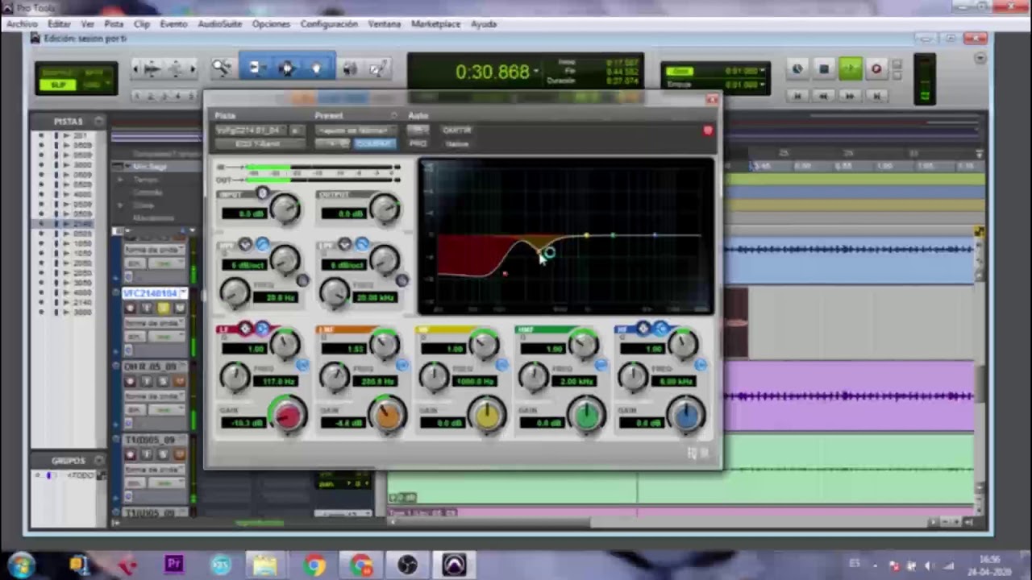Toggle the red target button in plugin header
Image resolution: width=1032 pixels, height=580 pixels.
pos(708,130)
